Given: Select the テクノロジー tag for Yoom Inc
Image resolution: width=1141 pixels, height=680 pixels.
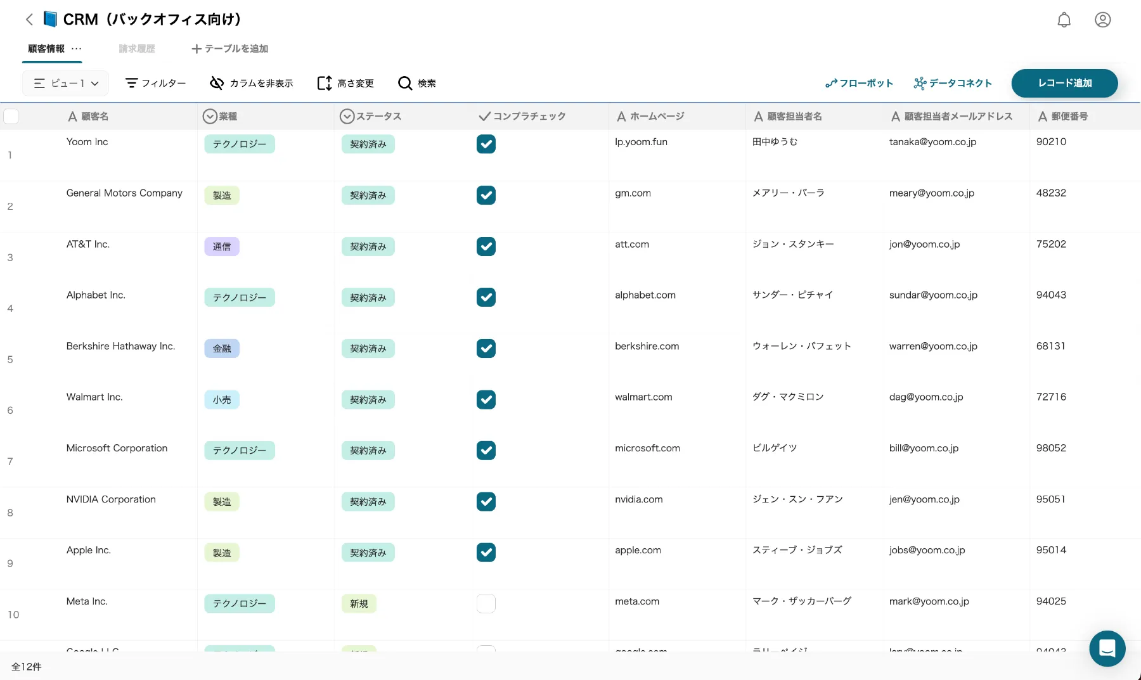Looking at the screenshot, I should [x=239, y=144].
